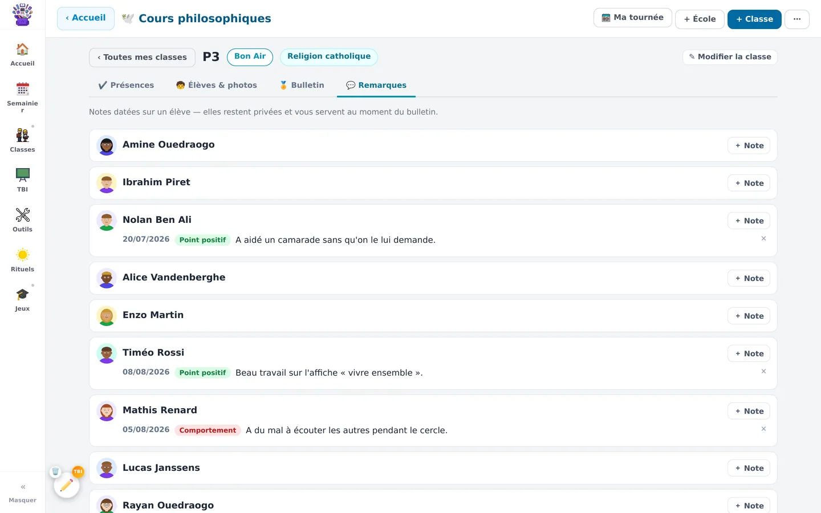This screenshot has width=821, height=513.
Task: Click the Religion catholique tag
Action: coord(329,56)
